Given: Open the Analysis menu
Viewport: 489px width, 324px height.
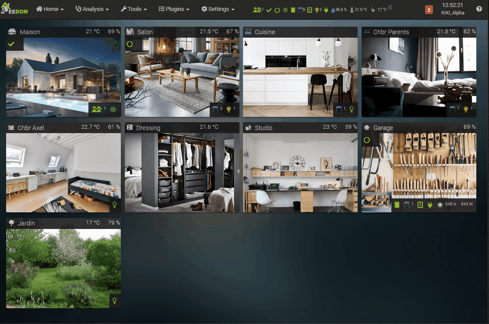Looking at the screenshot, I should click(x=92, y=9).
